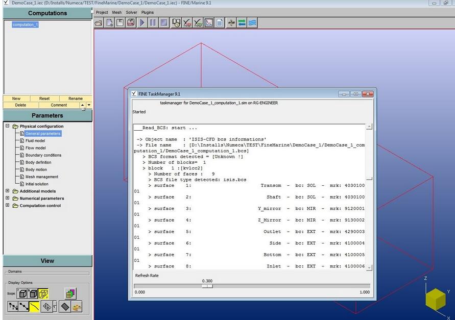Launch the CFV post-processing icon
455x320 pixels.
(198, 22)
